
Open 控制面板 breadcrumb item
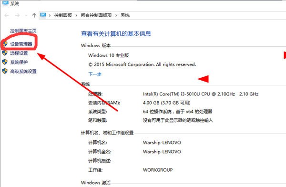(63, 15)
